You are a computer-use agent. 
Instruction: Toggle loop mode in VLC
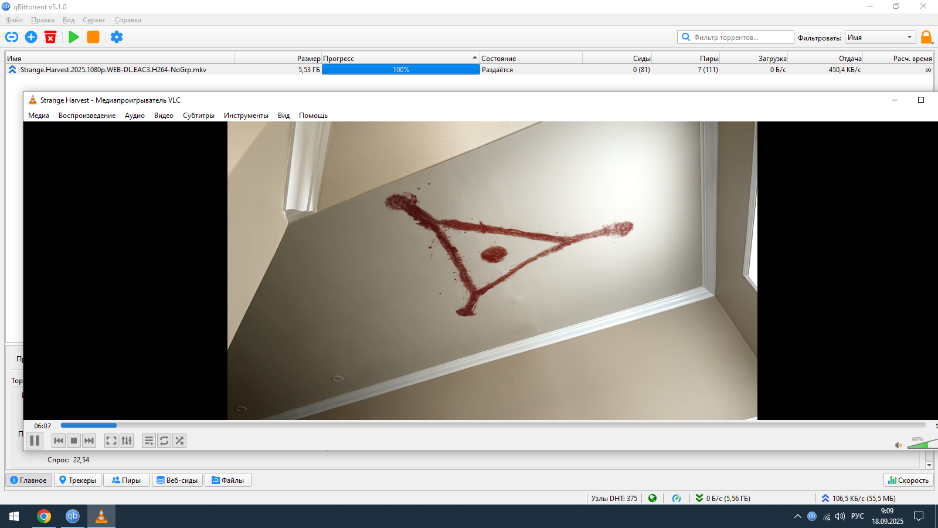pos(164,441)
